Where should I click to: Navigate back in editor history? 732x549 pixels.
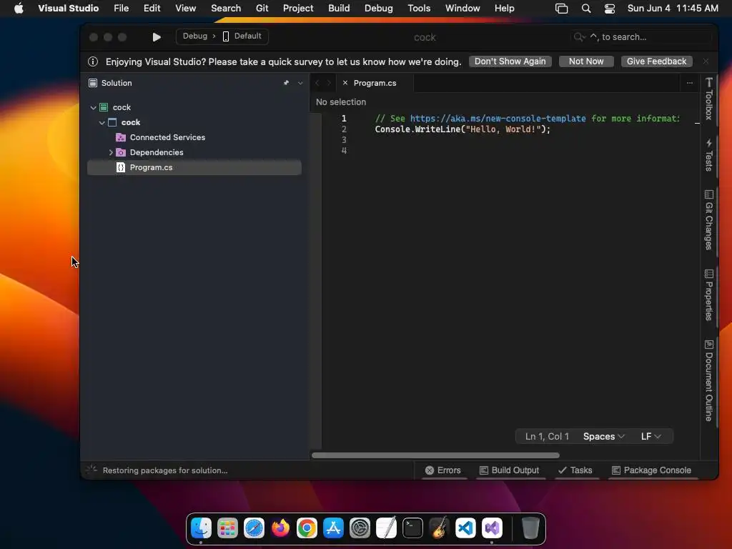[317, 83]
